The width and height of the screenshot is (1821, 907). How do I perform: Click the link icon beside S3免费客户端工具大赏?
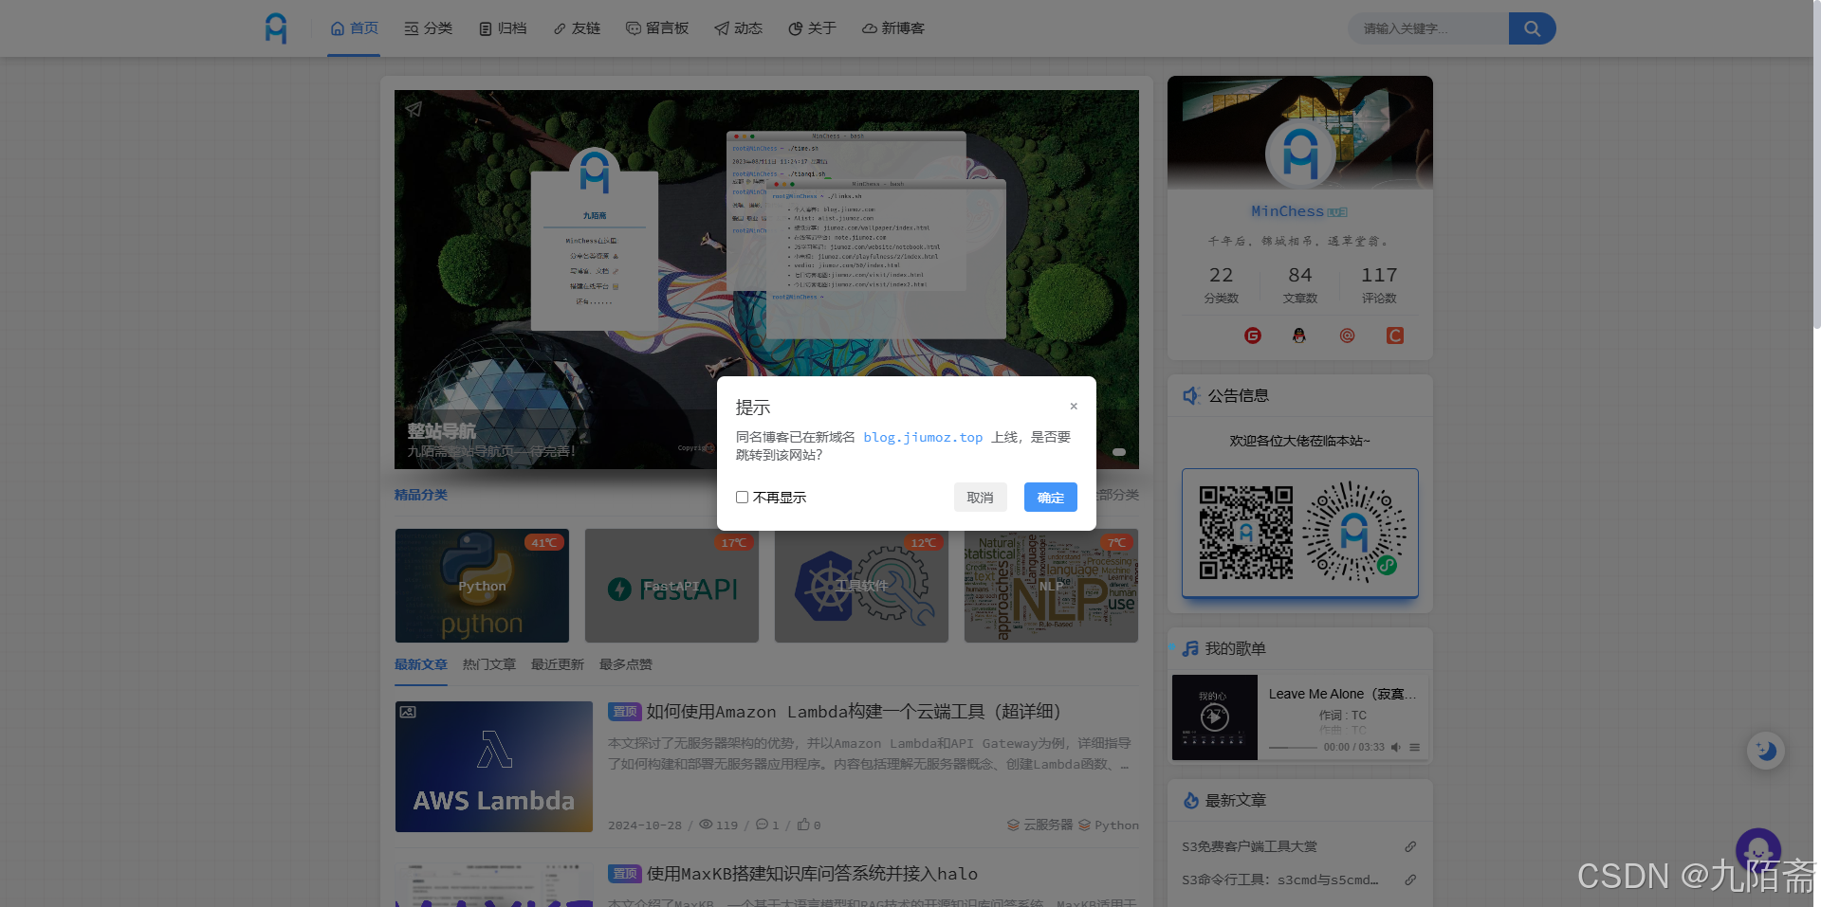pos(1410,846)
